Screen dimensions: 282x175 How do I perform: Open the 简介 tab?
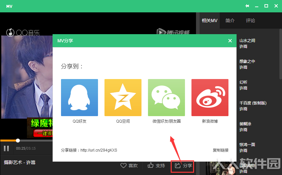230,20
